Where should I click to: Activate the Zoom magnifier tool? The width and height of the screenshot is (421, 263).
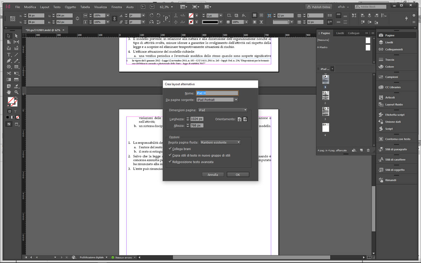click(x=16, y=92)
